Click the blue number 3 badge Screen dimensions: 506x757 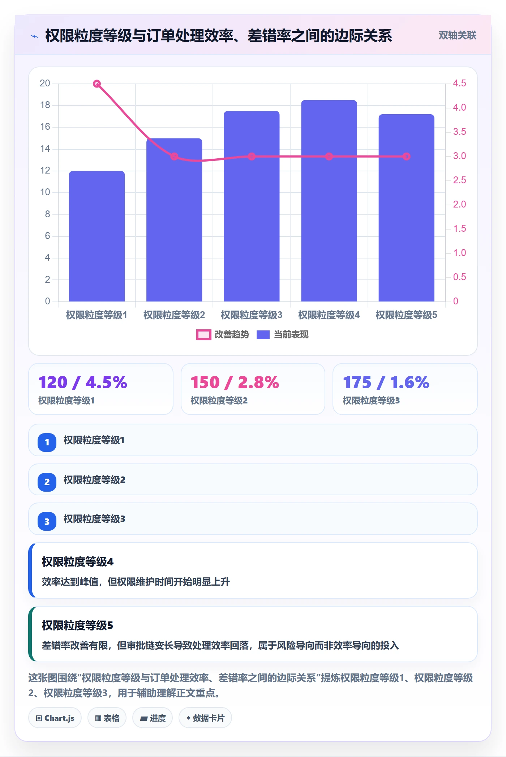[47, 521]
